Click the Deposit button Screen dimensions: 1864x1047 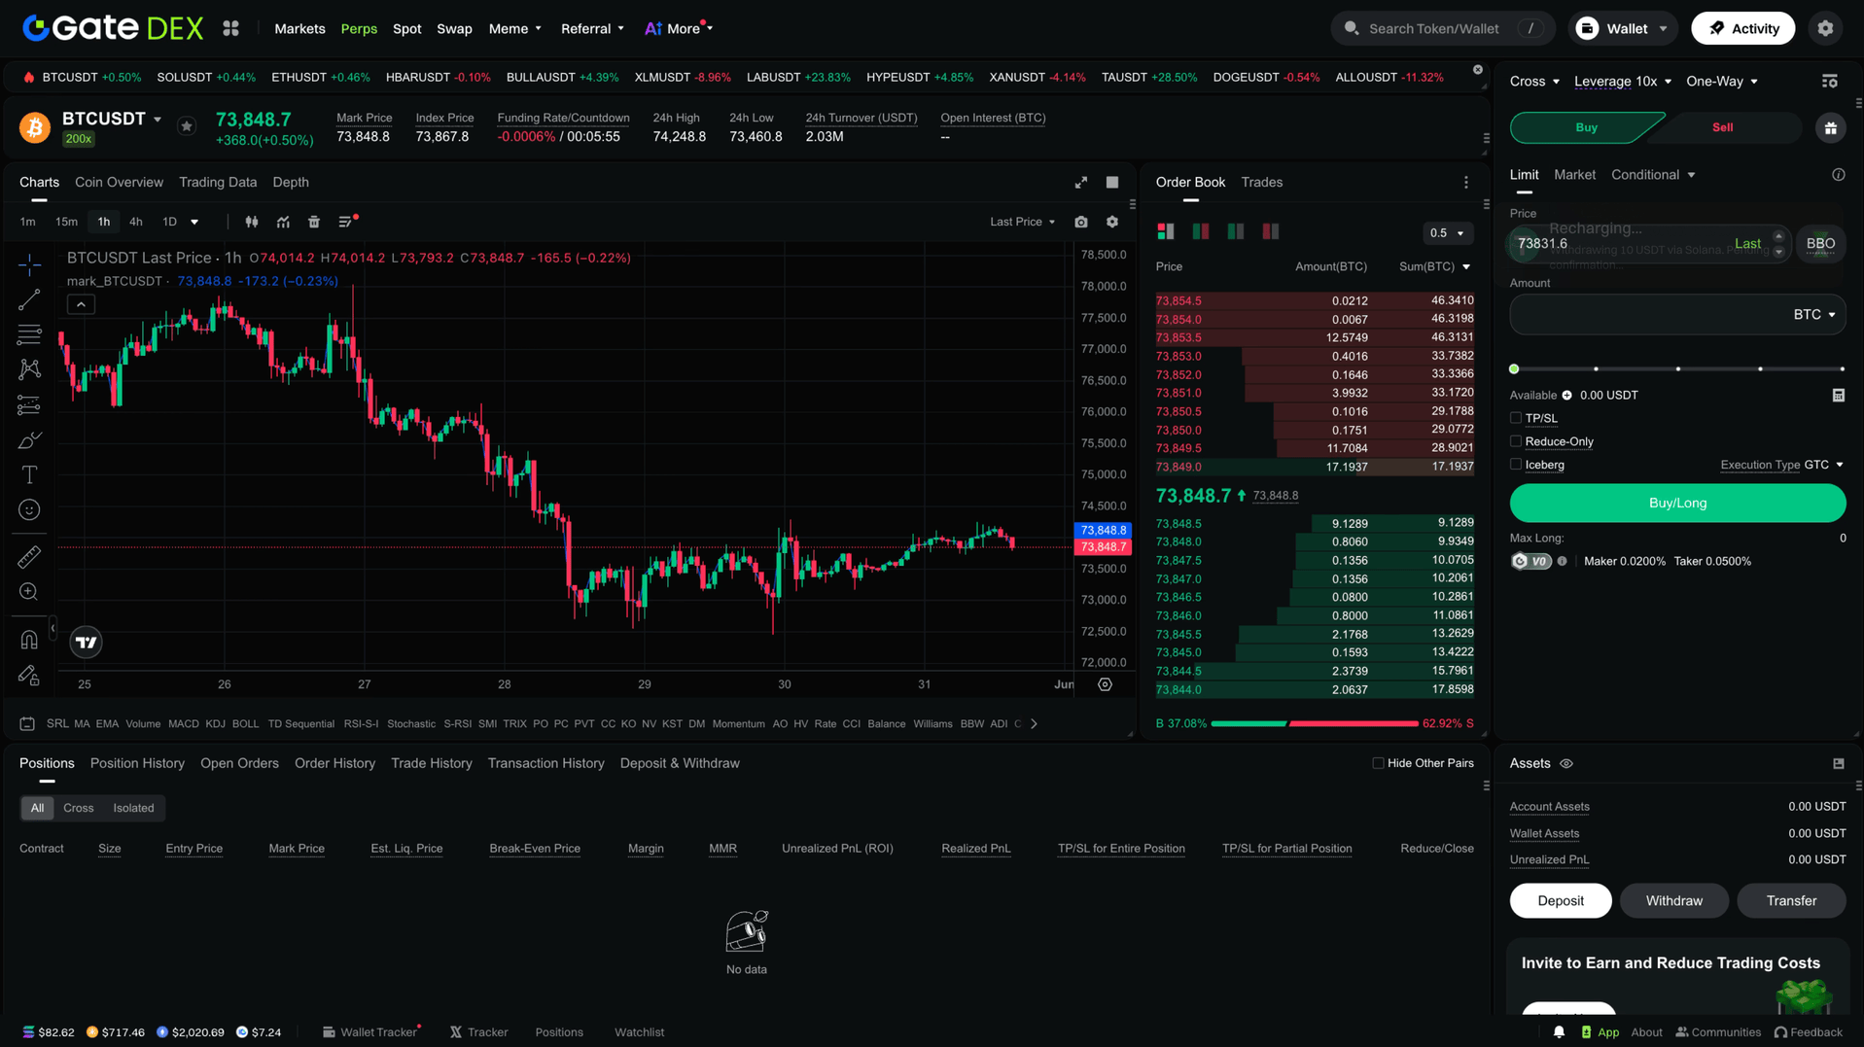pyautogui.click(x=1560, y=901)
